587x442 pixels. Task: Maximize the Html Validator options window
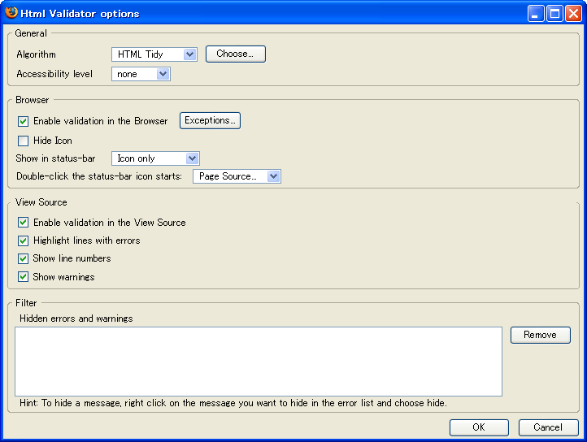click(554, 14)
